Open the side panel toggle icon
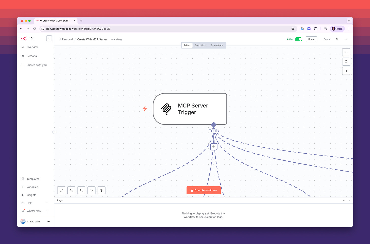This screenshot has height=244, width=370. [346, 71]
